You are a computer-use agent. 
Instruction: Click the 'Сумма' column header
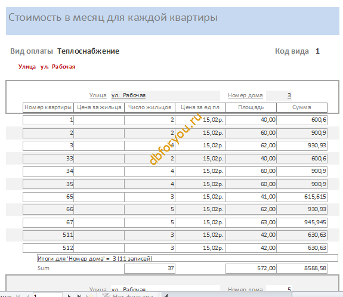click(302, 107)
